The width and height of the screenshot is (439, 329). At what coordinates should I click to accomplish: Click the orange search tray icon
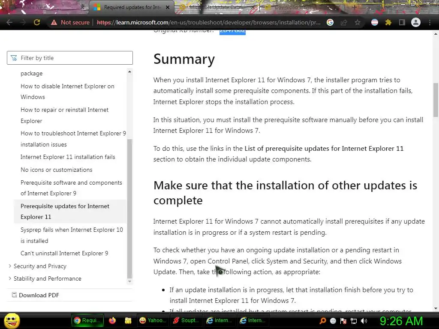pos(322,321)
